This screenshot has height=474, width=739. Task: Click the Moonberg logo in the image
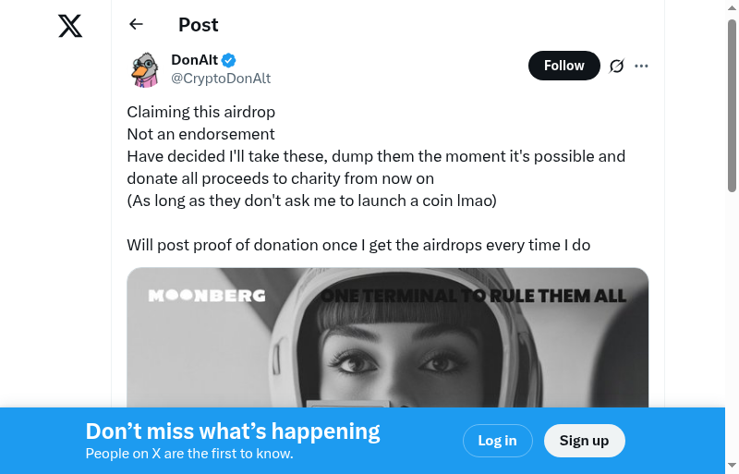click(207, 296)
